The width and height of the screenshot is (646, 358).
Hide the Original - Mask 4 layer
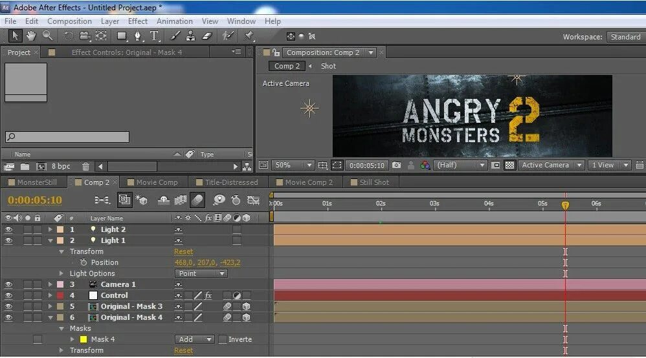tap(8, 318)
